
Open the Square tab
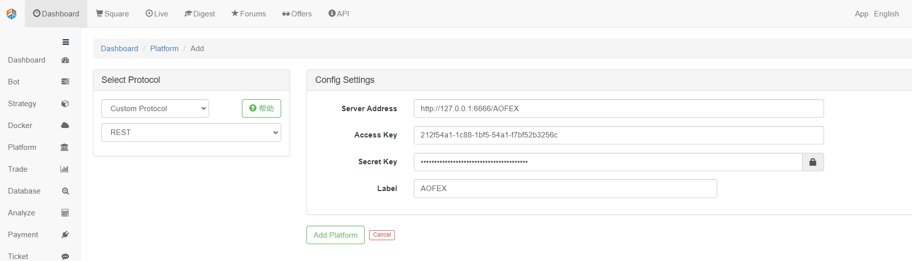(x=112, y=14)
